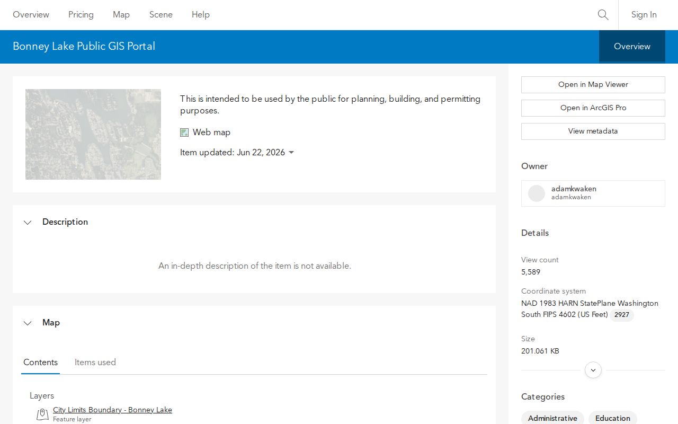The height and width of the screenshot is (424, 678).
Task: Click Open in Map Viewer
Action: coord(593,85)
